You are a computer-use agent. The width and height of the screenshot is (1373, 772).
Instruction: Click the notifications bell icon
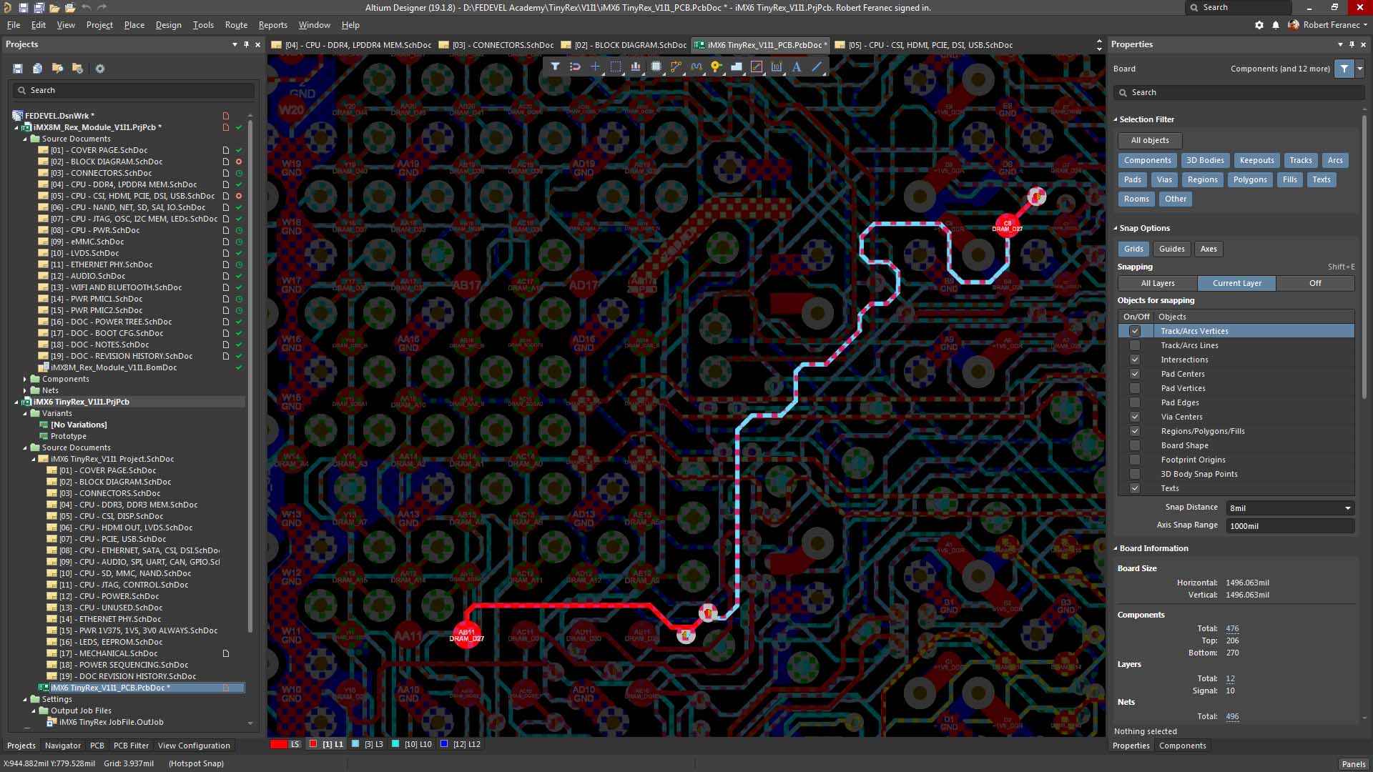click(x=1276, y=25)
